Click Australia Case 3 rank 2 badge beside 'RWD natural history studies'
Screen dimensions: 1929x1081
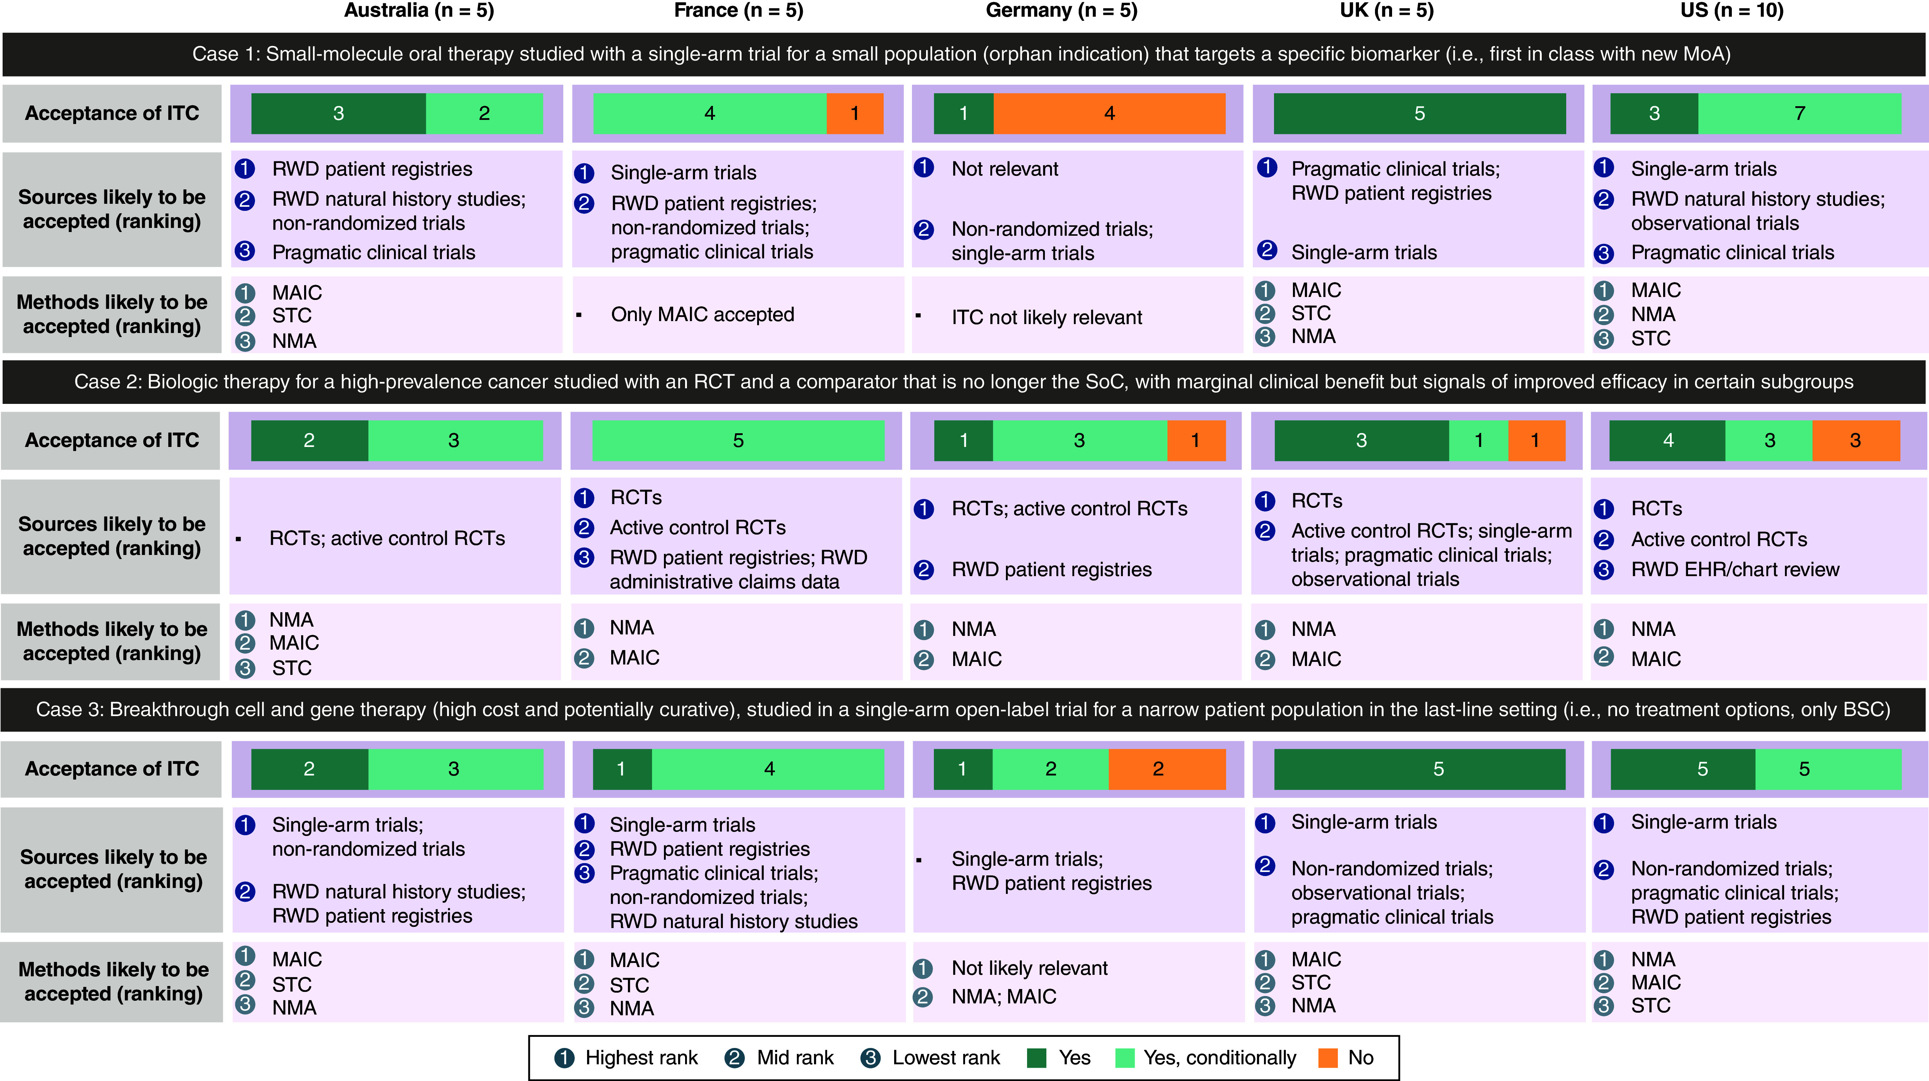coord(245,892)
